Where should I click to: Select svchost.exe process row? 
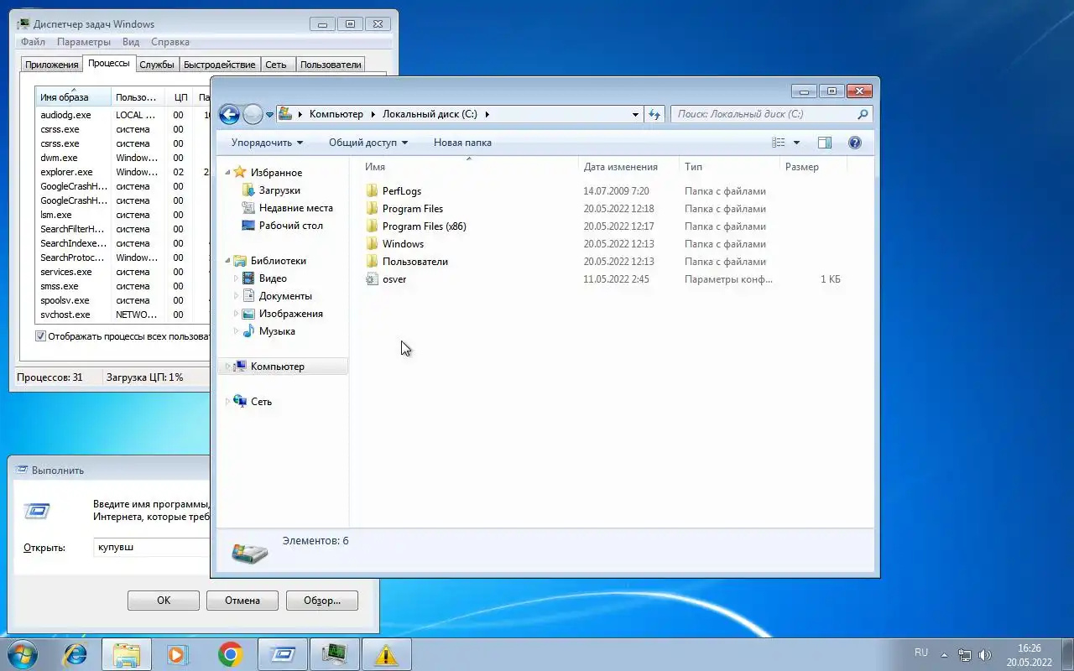pyautogui.click(x=123, y=315)
